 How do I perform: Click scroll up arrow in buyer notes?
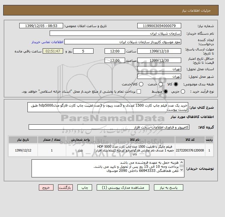tap(181, 162)
